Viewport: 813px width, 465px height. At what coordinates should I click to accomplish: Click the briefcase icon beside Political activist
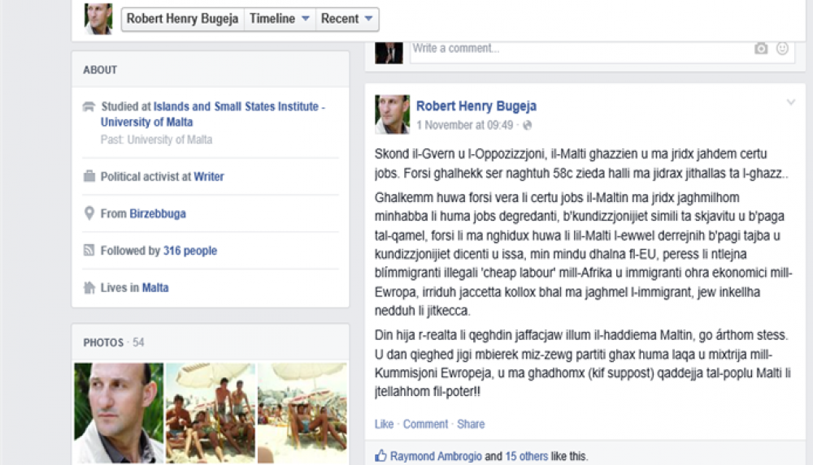point(89,177)
